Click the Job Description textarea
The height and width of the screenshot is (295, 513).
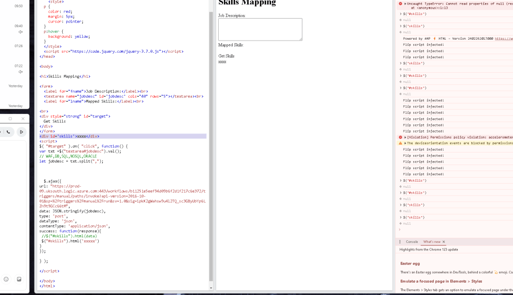point(260,30)
